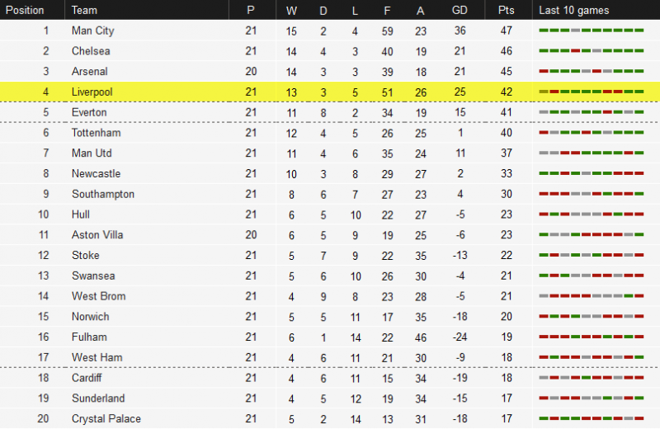660x429 pixels.
Task: Click the Man Utd team name
Action: tap(92, 153)
